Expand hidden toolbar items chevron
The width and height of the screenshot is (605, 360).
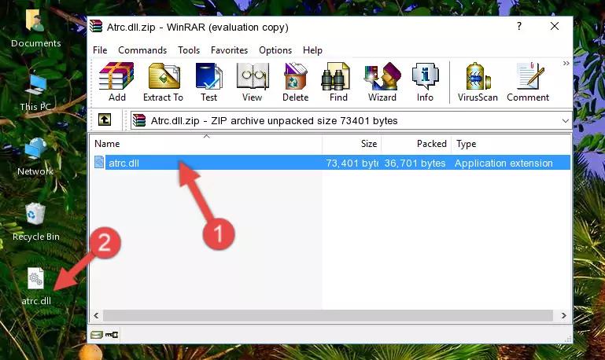click(x=566, y=64)
